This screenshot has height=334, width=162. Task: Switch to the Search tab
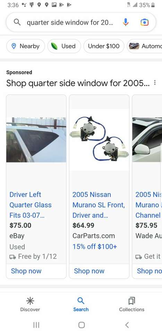(x=81, y=305)
